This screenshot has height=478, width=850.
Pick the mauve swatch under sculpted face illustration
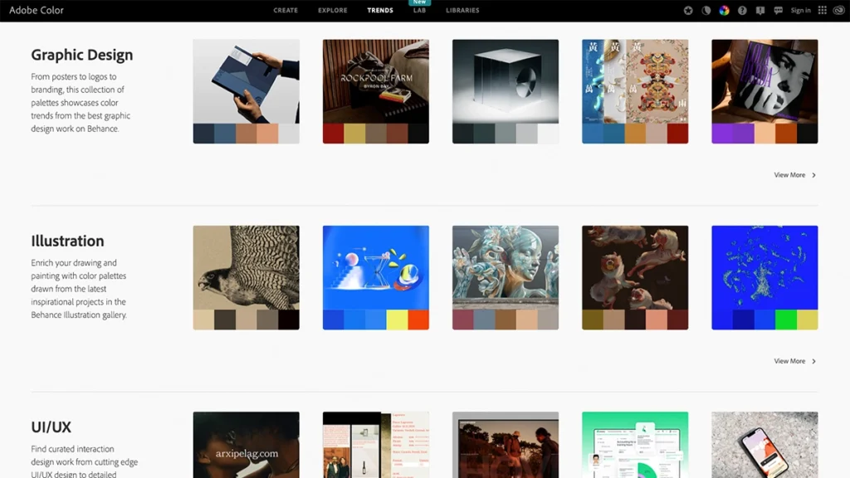point(463,319)
